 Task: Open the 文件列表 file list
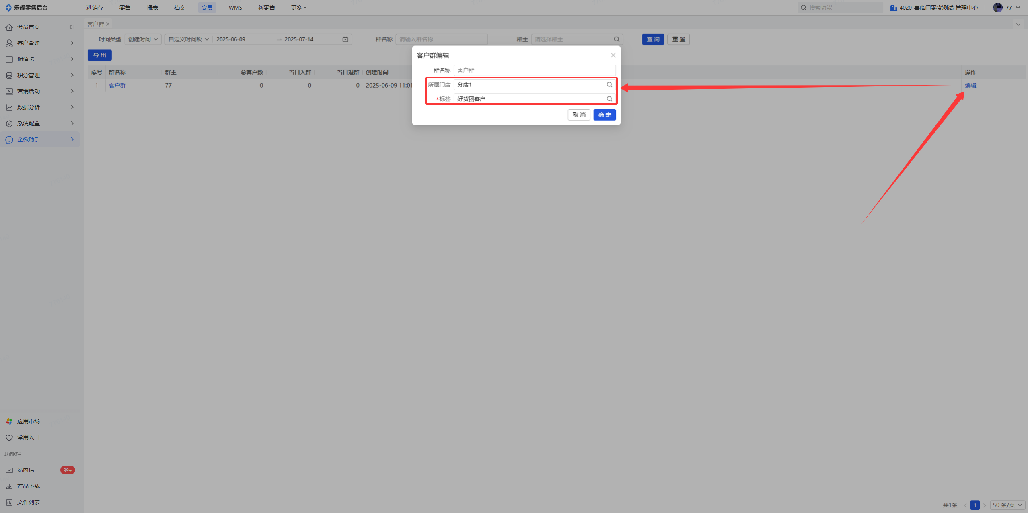point(28,502)
